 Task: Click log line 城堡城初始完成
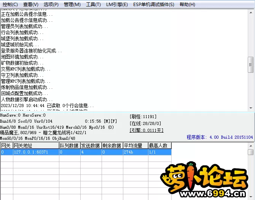[x=20, y=45]
